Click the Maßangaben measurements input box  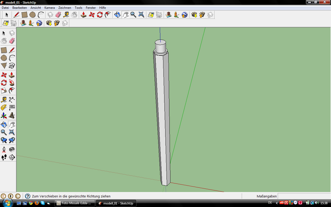(303, 196)
